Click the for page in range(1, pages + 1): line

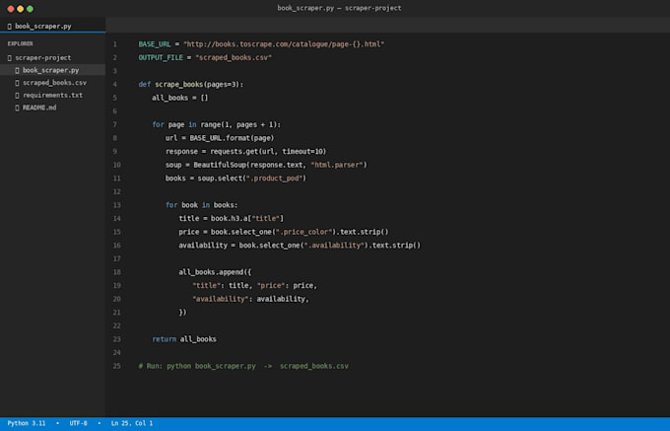pos(216,124)
